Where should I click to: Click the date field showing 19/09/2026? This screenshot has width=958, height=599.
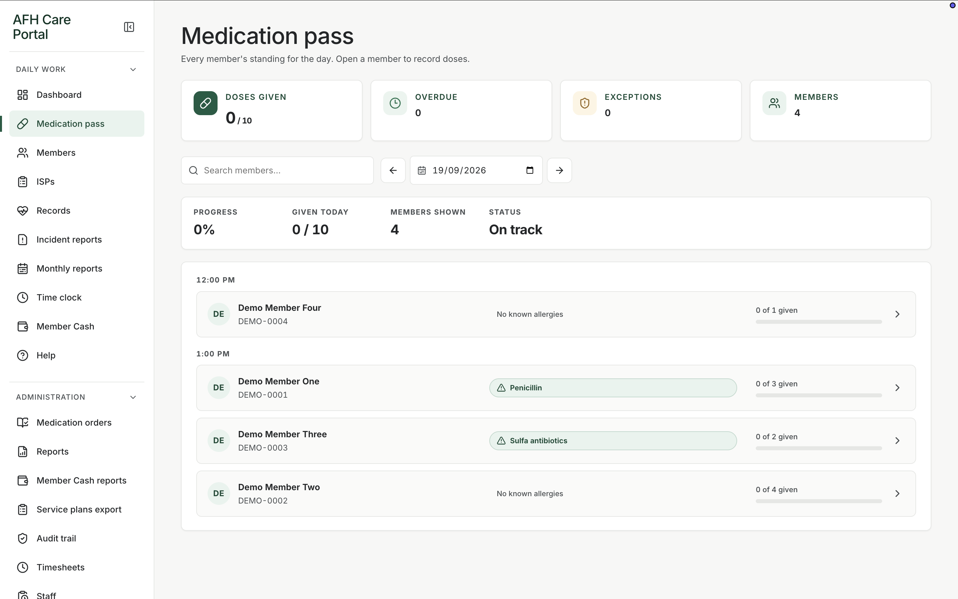[x=476, y=170]
